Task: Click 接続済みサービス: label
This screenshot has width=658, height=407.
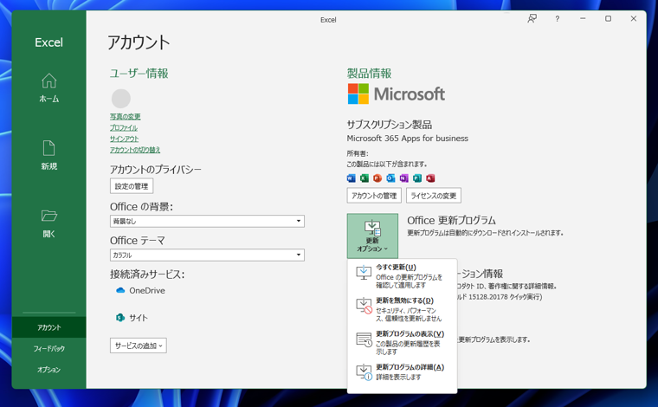Action: point(147,274)
